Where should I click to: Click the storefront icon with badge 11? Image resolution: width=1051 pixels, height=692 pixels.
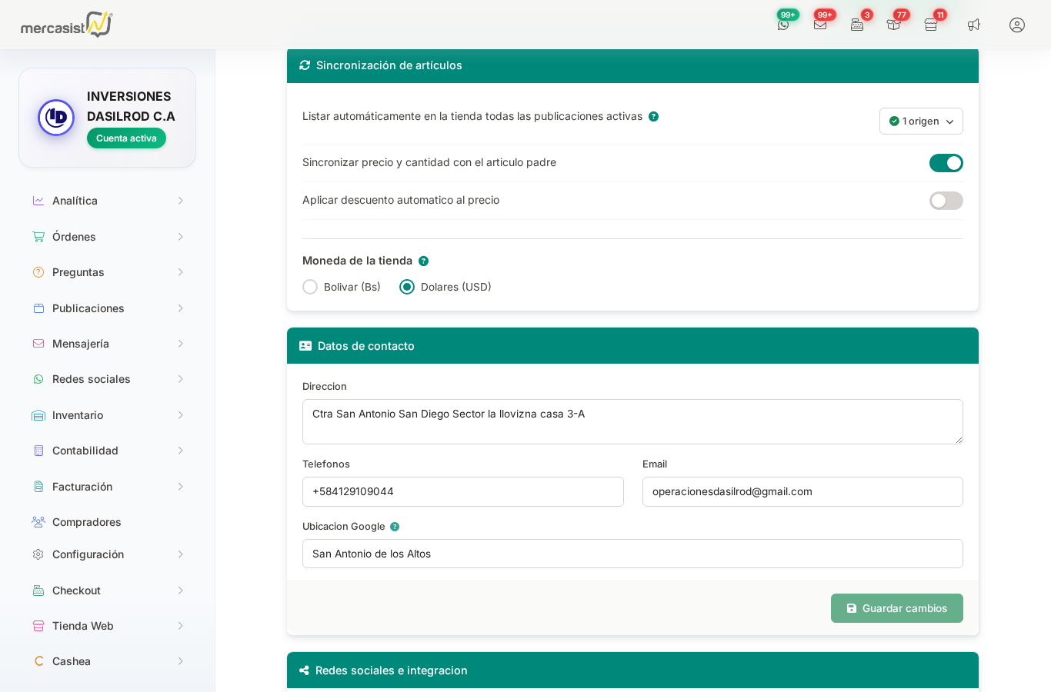tap(931, 25)
